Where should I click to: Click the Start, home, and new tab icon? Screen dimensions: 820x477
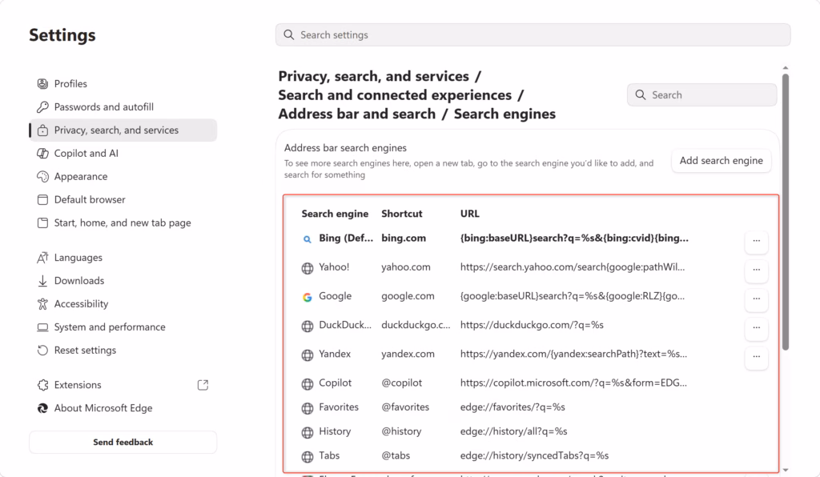42,222
